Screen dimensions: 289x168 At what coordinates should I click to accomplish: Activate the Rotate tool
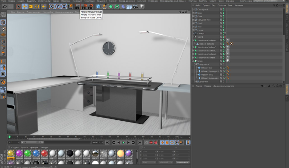(x=37, y=7)
